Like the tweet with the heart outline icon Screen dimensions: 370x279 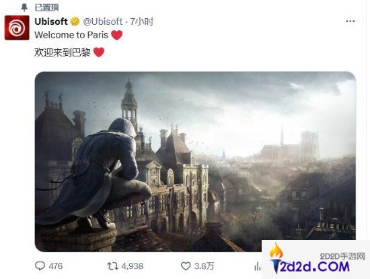(x=186, y=266)
